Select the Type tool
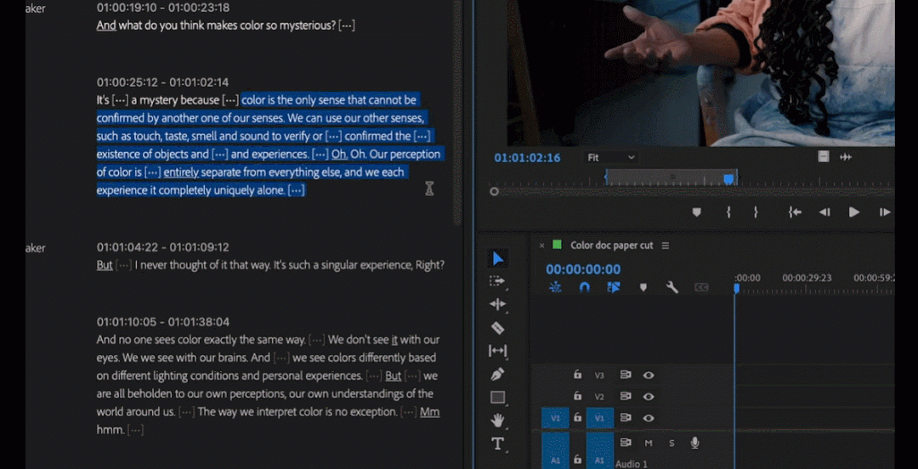The image size is (918, 469). (497, 444)
